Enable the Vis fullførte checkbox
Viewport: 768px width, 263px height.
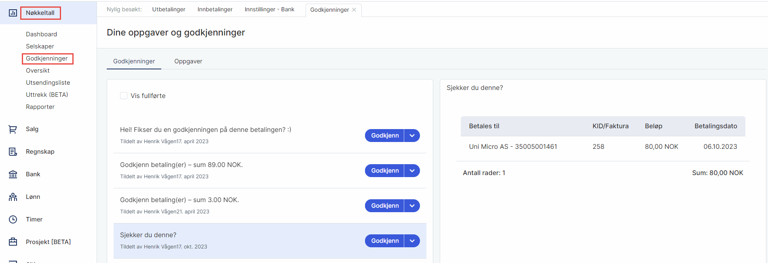[124, 96]
